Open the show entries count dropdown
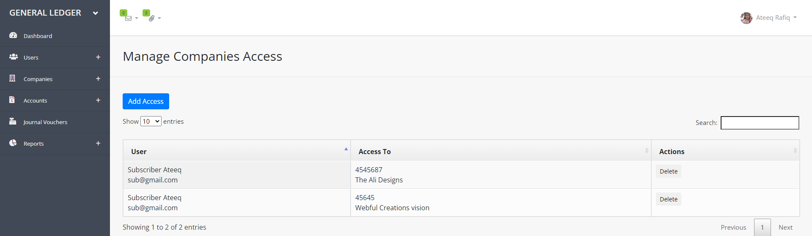 click(151, 122)
